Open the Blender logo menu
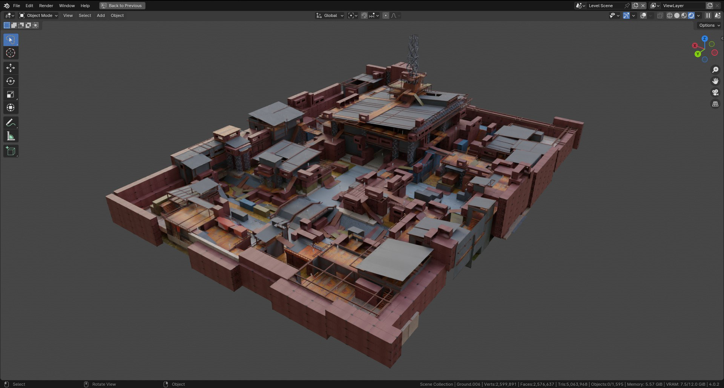The height and width of the screenshot is (388, 724). coord(6,6)
